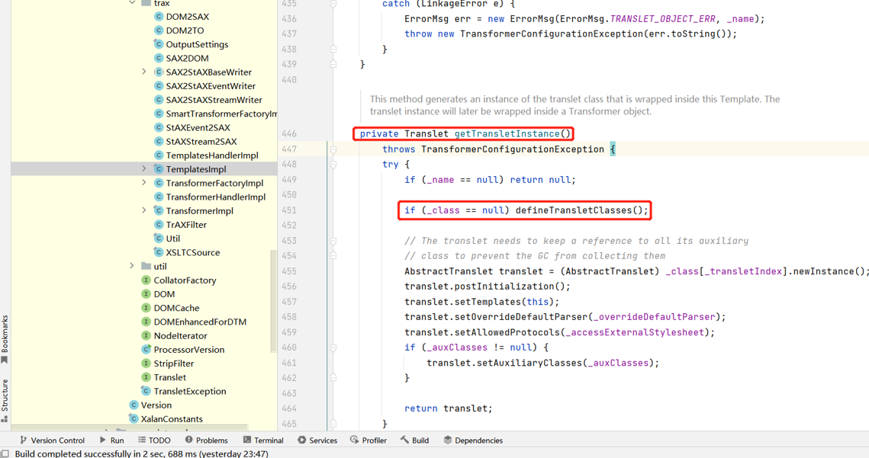Fold the try block at line 448

pyautogui.click(x=333, y=165)
